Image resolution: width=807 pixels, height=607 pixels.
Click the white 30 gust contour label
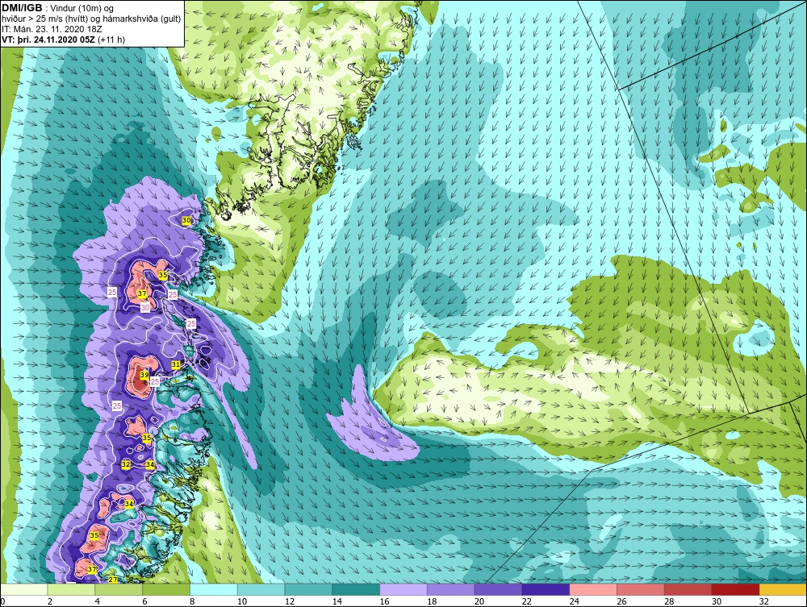(x=145, y=307)
